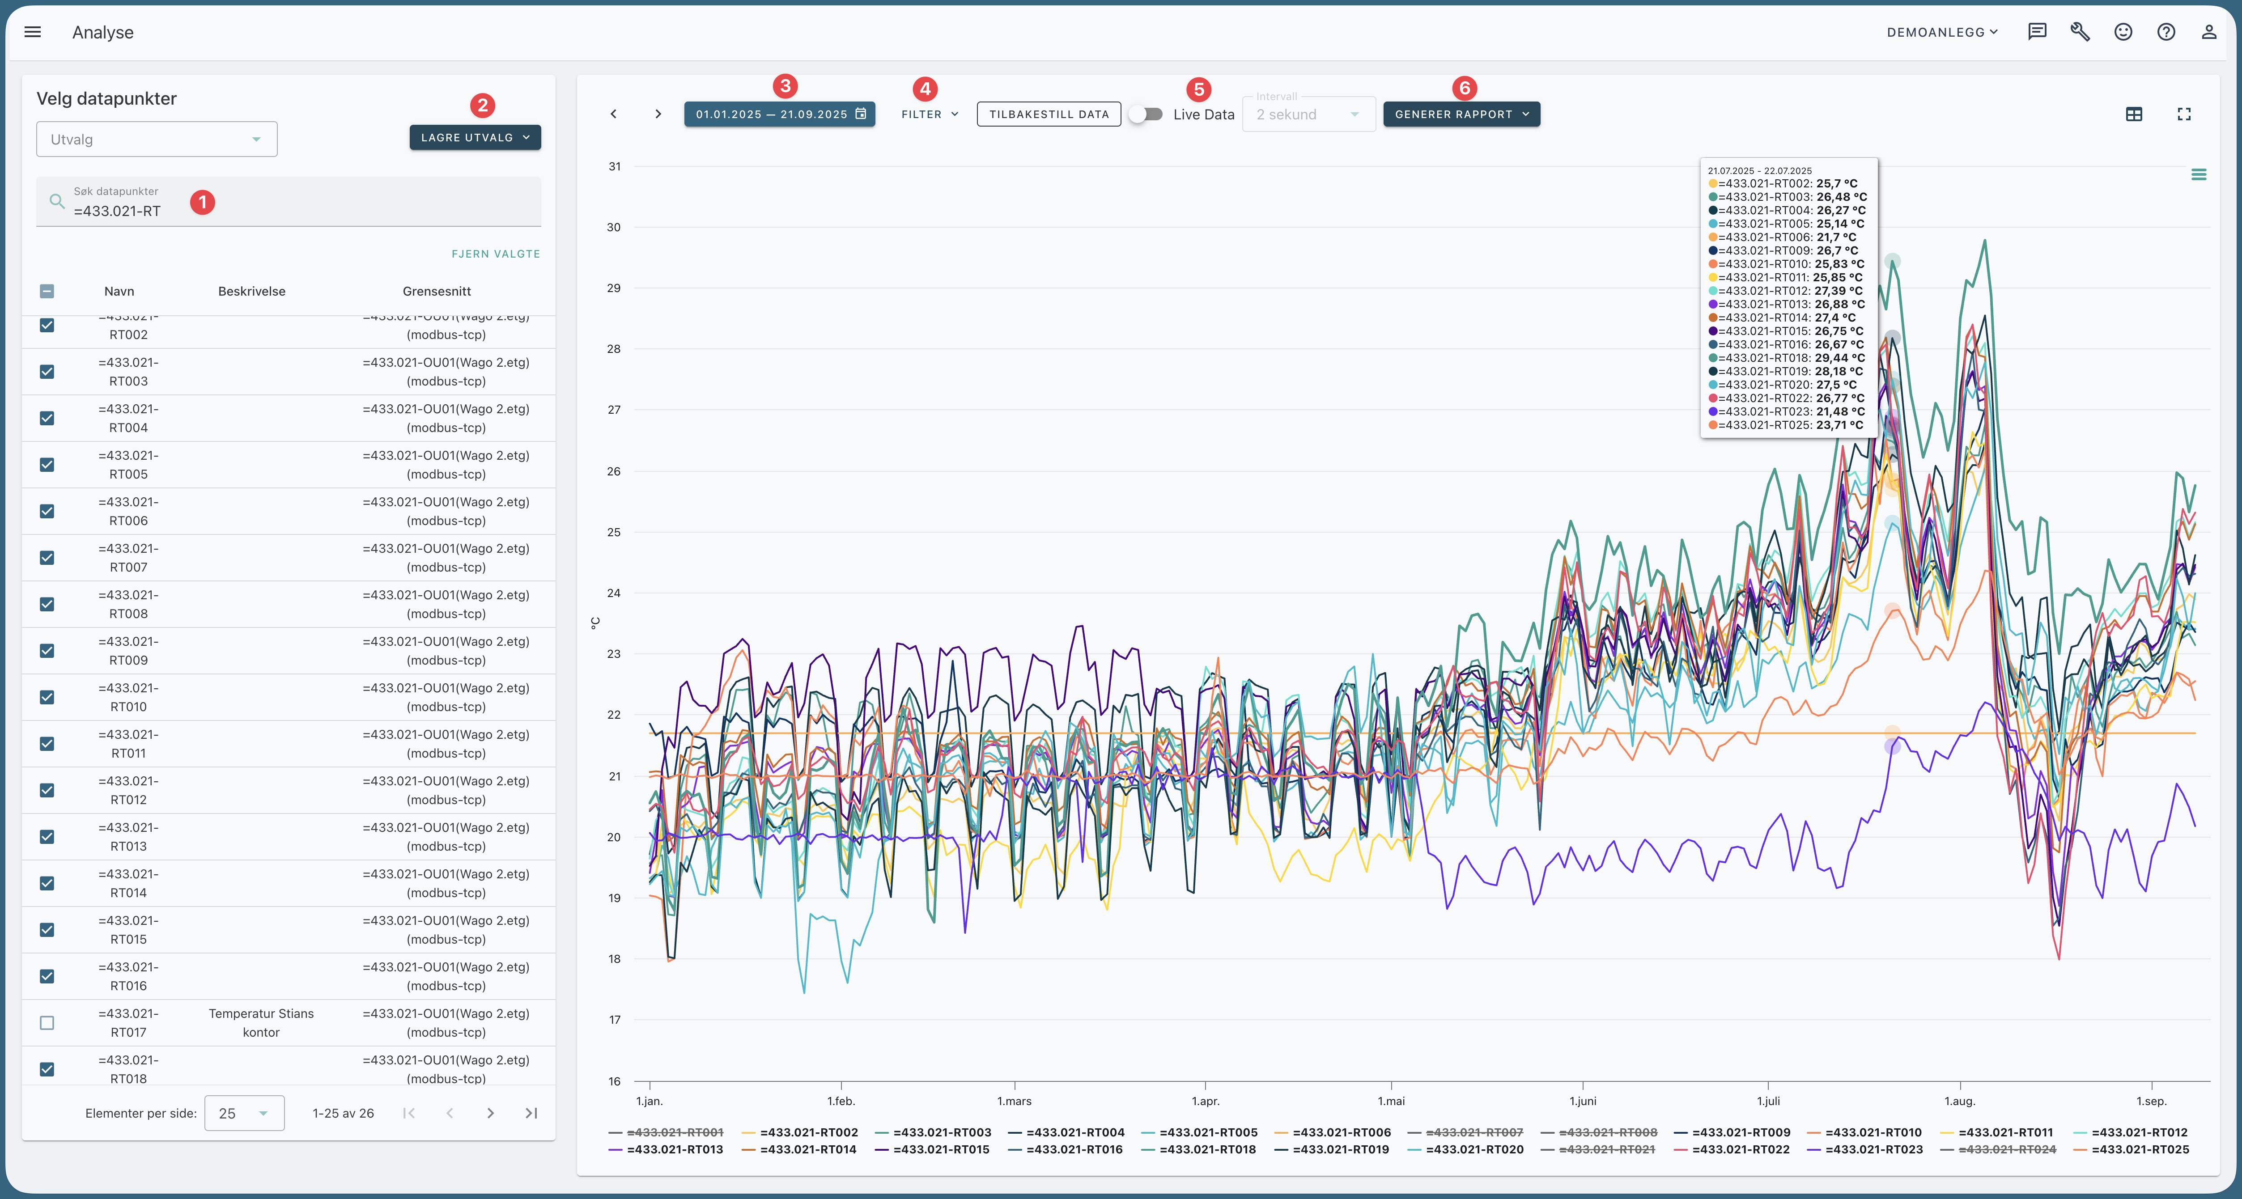
Task: Switch to table view icon
Action: tap(2133, 114)
